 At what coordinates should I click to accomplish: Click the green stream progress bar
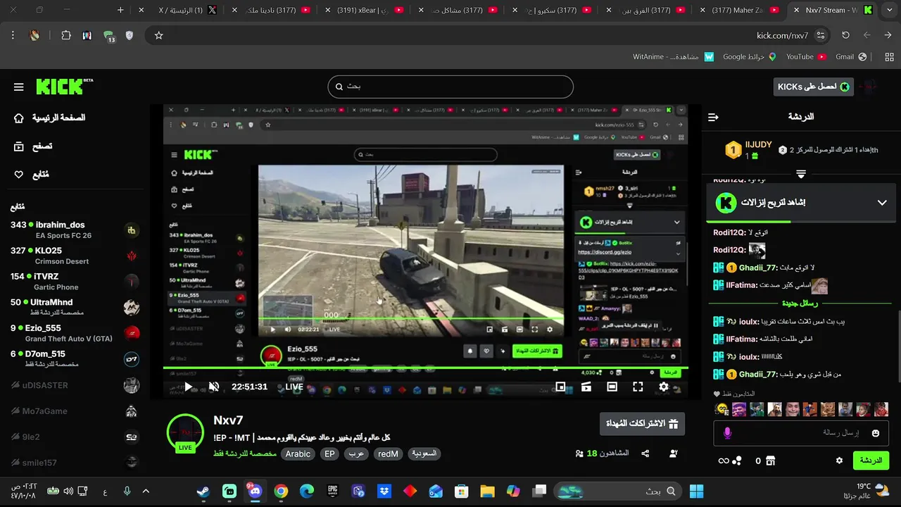(425, 368)
